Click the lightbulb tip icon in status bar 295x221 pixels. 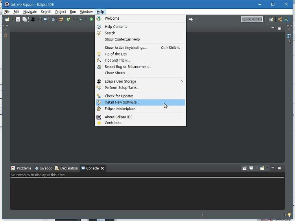pos(289,215)
